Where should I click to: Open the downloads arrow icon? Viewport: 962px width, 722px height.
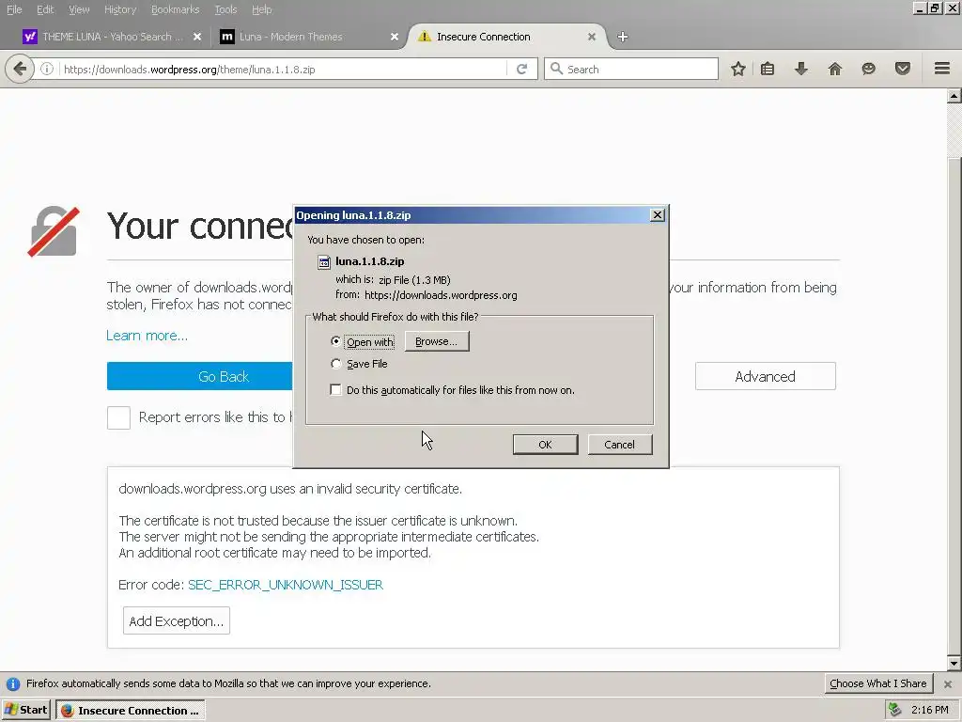coord(801,69)
